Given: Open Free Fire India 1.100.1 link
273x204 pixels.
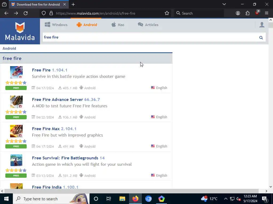Looking at the screenshot, I should pos(55,187).
